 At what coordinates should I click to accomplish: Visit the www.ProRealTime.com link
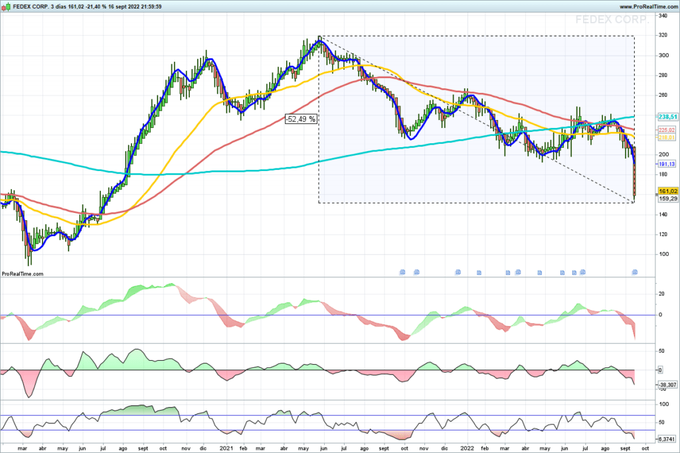pyautogui.click(x=648, y=7)
